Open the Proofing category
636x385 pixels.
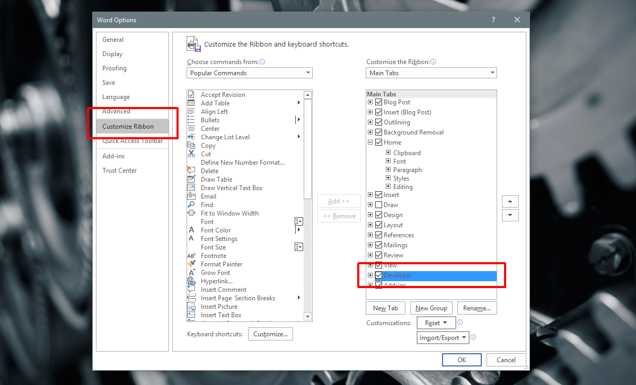(x=114, y=68)
